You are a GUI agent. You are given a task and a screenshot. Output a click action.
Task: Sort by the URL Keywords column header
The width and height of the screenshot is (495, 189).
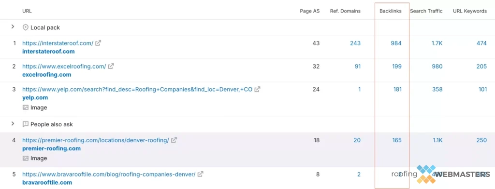470,11
